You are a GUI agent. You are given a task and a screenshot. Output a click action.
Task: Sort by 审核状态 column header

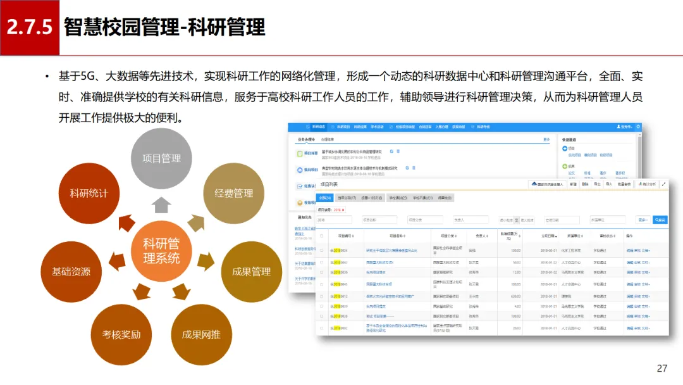pyautogui.click(x=607, y=236)
